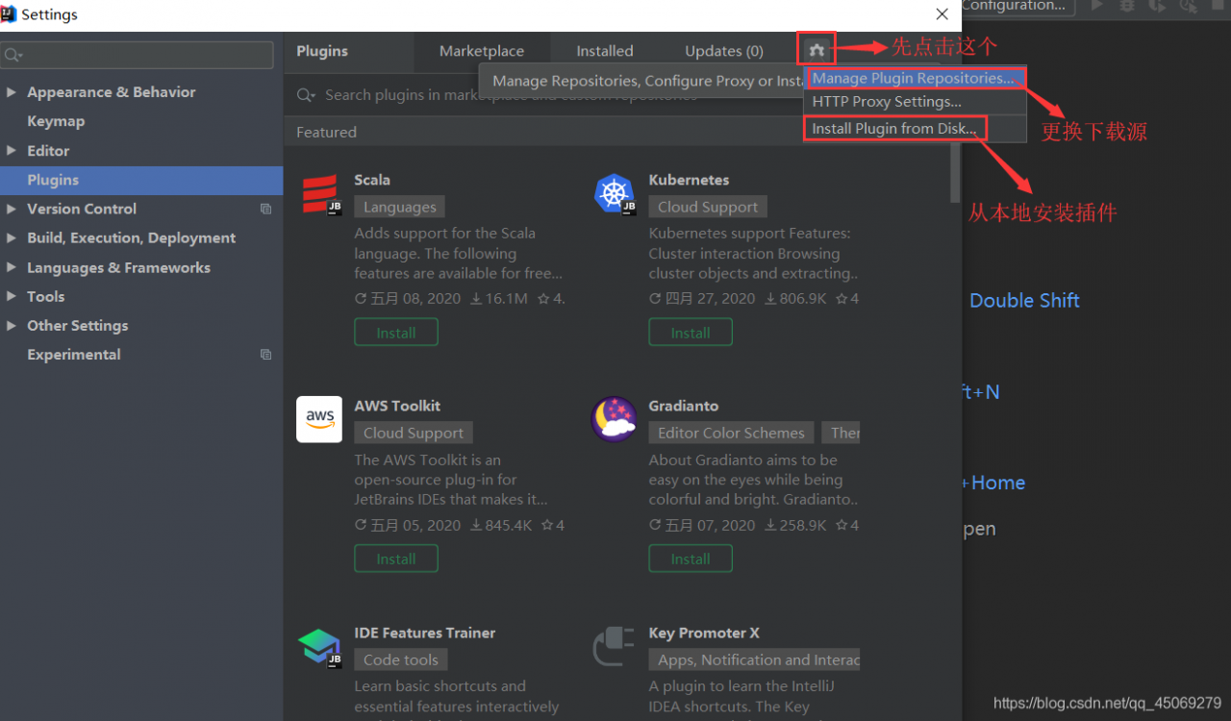The width and height of the screenshot is (1231, 721).
Task: Click Kubernetes download count 806.9K
Action: click(x=796, y=299)
